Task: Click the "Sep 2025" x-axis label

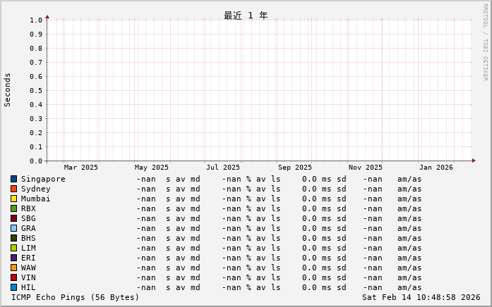Action: point(294,168)
